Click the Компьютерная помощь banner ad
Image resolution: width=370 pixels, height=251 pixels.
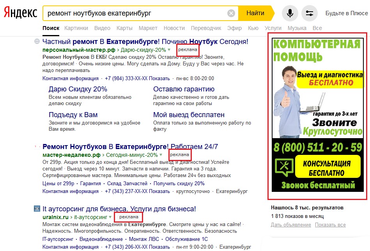pyautogui.click(x=317, y=115)
